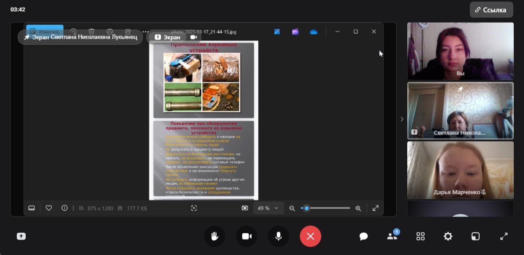Click the 177.7 КБ file size text
Image resolution: width=524 pixels, height=255 pixels.
coord(137,208)
